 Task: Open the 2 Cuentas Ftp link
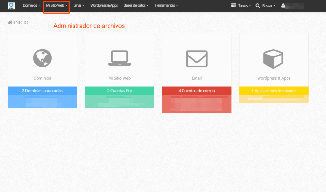tap(119, 90)
